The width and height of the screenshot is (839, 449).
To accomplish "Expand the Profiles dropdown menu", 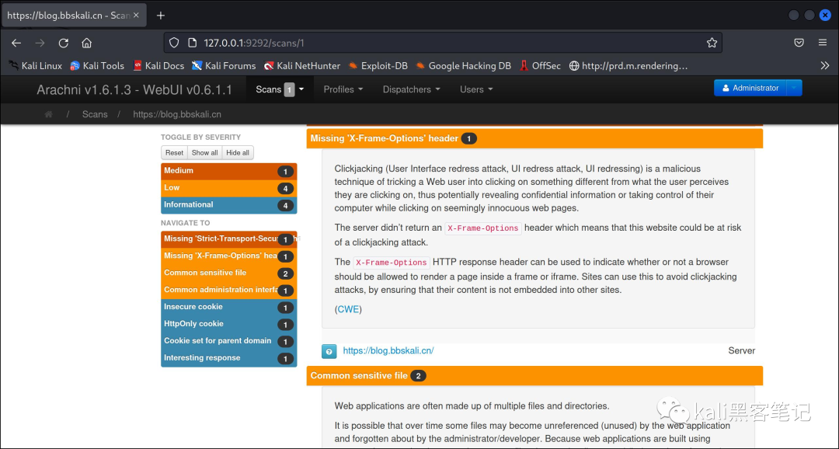I will 343,89.
